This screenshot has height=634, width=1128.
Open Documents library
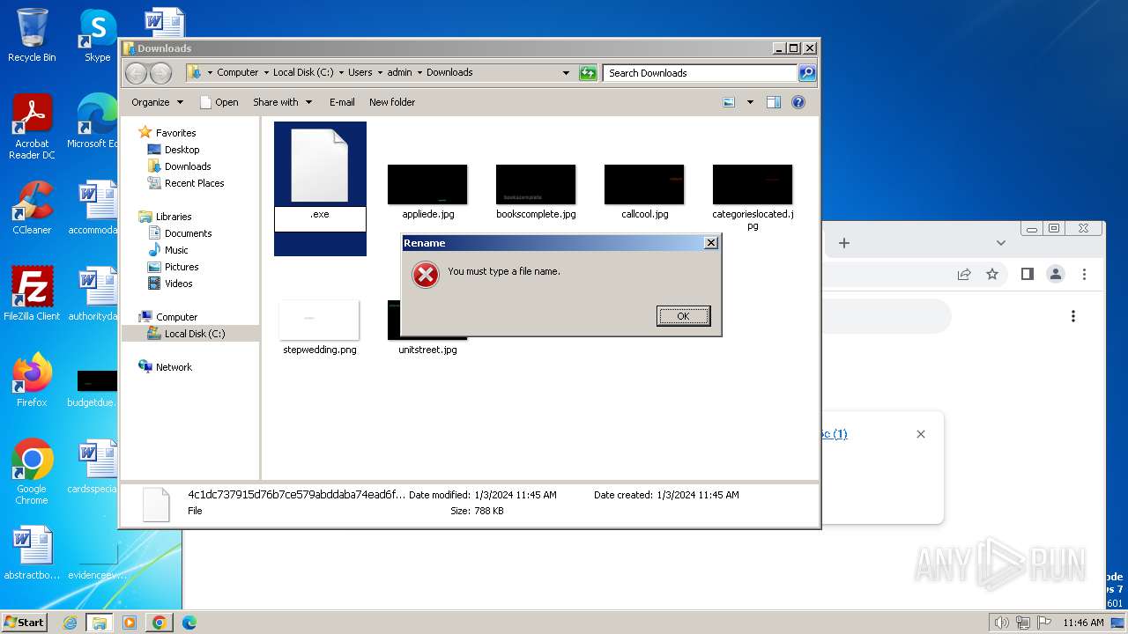188,233
